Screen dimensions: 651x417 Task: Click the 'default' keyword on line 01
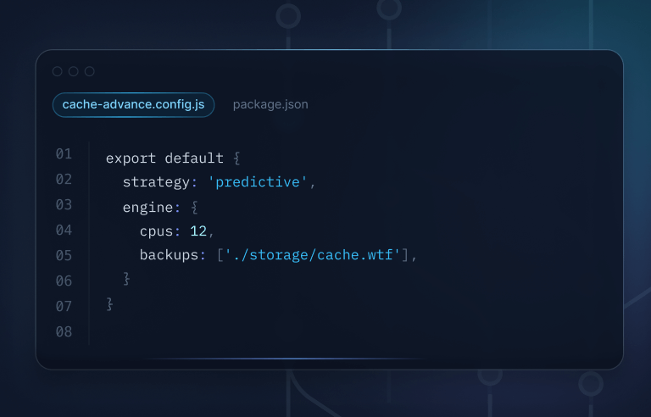pos(194,158)
